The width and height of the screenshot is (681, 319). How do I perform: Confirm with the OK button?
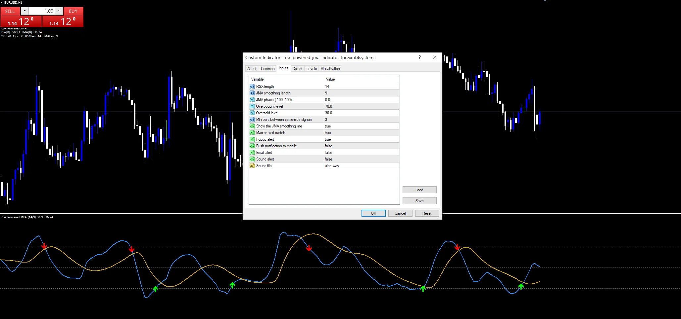click(x=373, y=213)
